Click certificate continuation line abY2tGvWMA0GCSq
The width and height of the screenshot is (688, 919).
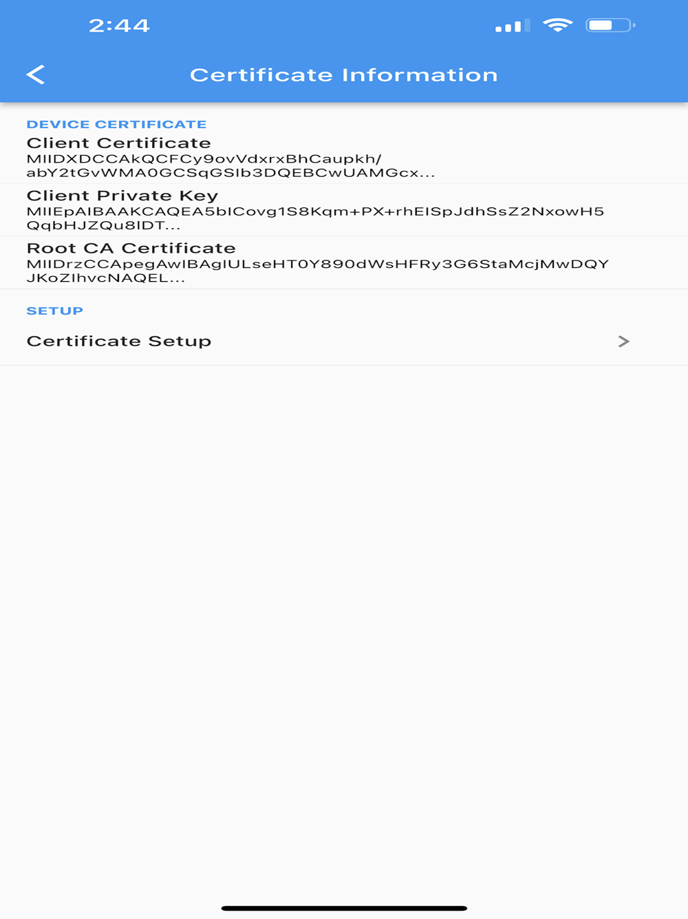(231, 173)
